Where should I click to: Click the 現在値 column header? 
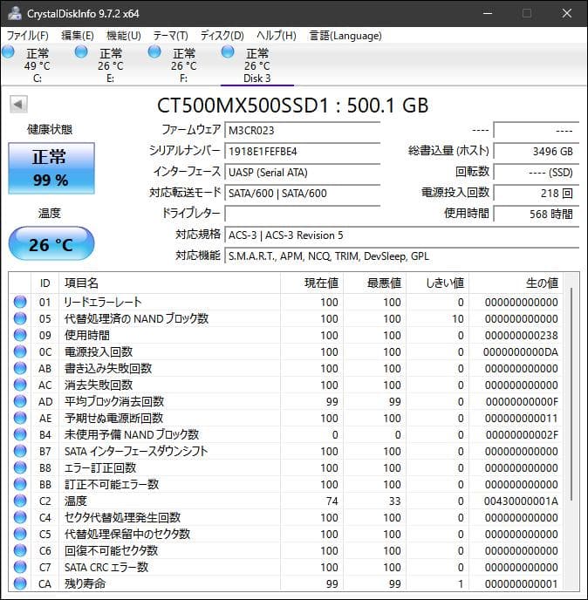pos(311,283)
